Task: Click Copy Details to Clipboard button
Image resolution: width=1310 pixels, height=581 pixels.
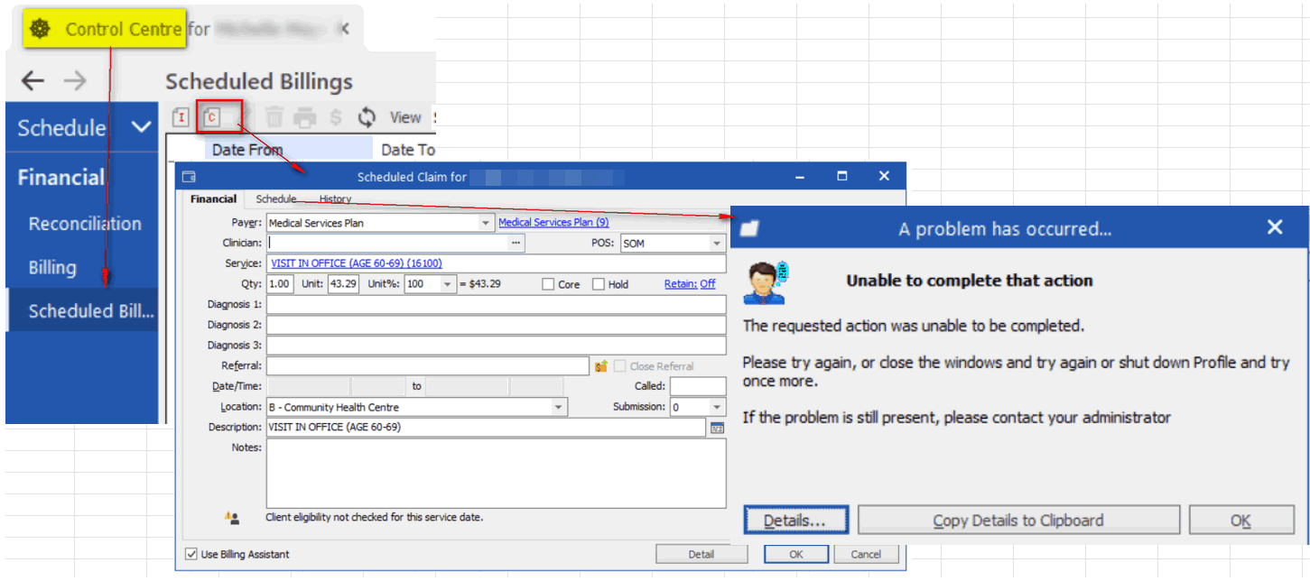Action: [x=1018, y=520]
